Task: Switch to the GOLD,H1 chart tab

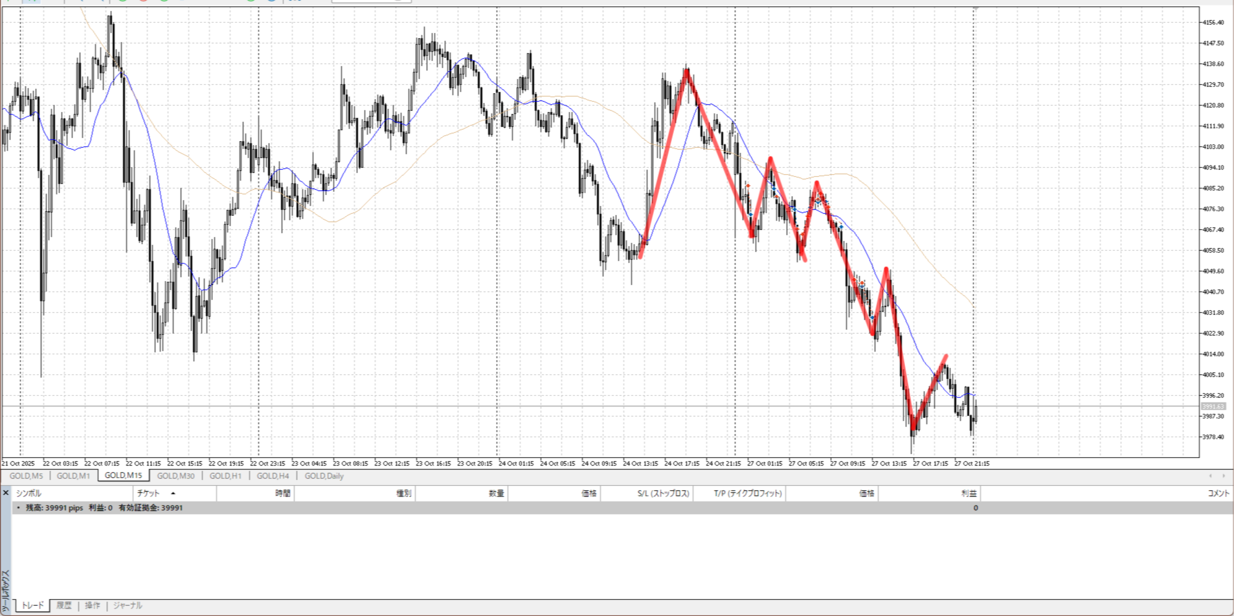Action: 225,476
